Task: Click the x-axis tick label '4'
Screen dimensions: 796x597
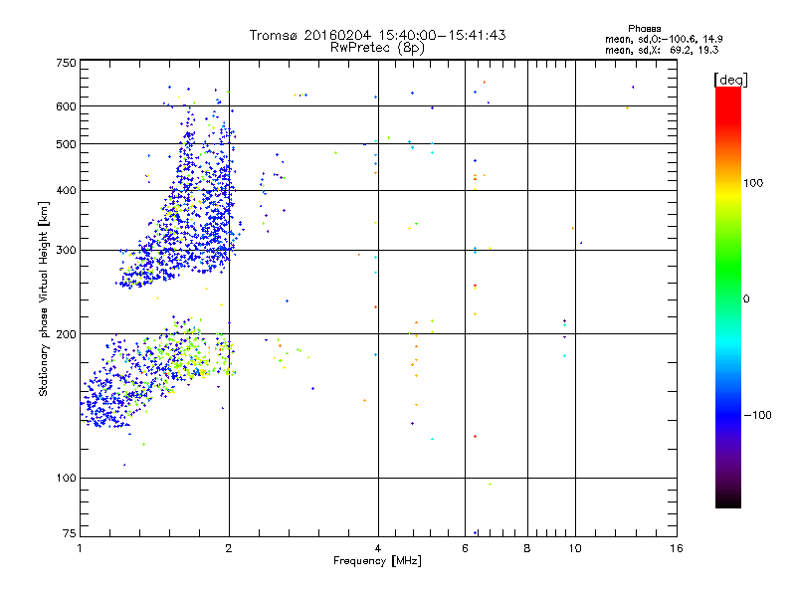Action: 378,548
